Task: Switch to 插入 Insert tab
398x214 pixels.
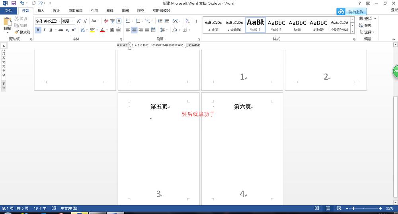Action: click(41, 11)
